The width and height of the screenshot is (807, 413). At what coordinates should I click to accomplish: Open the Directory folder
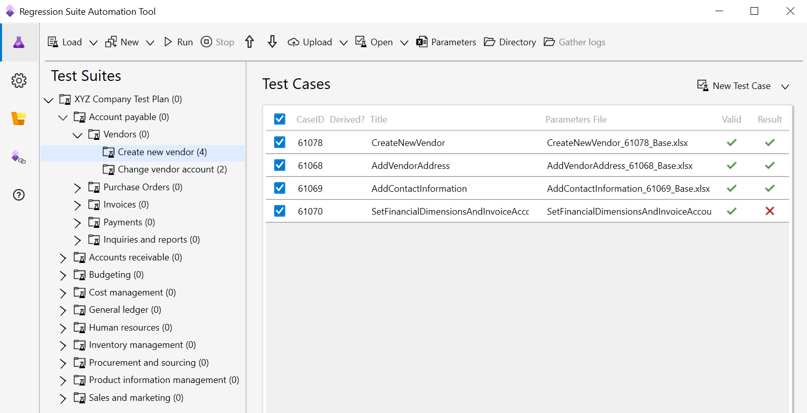coord(510,42)
